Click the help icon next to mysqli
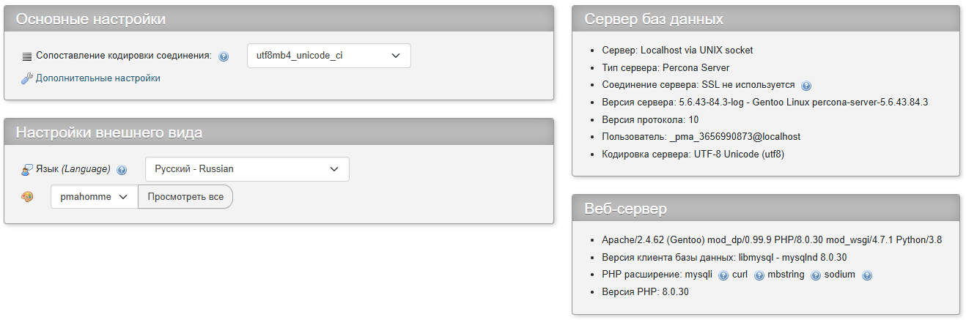This screenshot has width=966, height=320. pos(723,275)
